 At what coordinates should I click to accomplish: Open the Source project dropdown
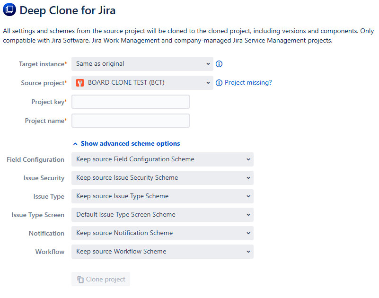[142, 83]
